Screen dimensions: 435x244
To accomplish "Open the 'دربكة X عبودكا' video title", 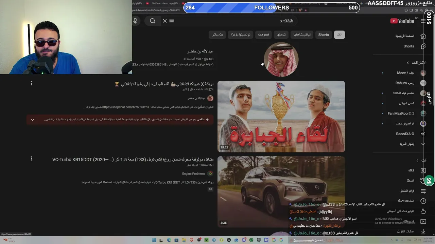I will click(x=164, y=84).
